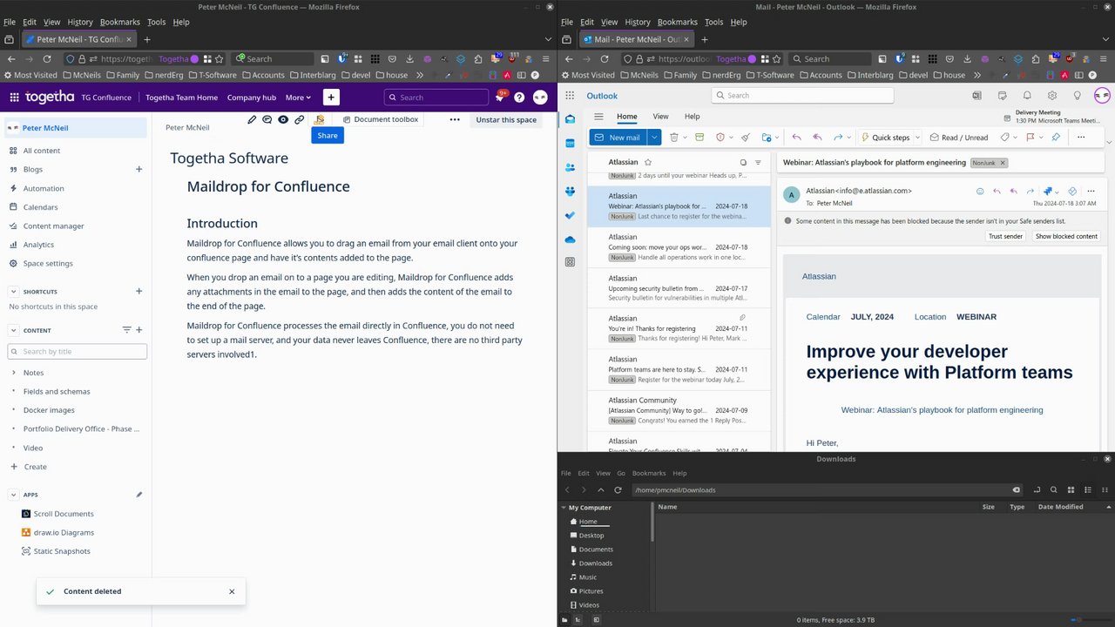Collapse the Apps section
This screenshot has width=1115, height=627.
[14, 495]
